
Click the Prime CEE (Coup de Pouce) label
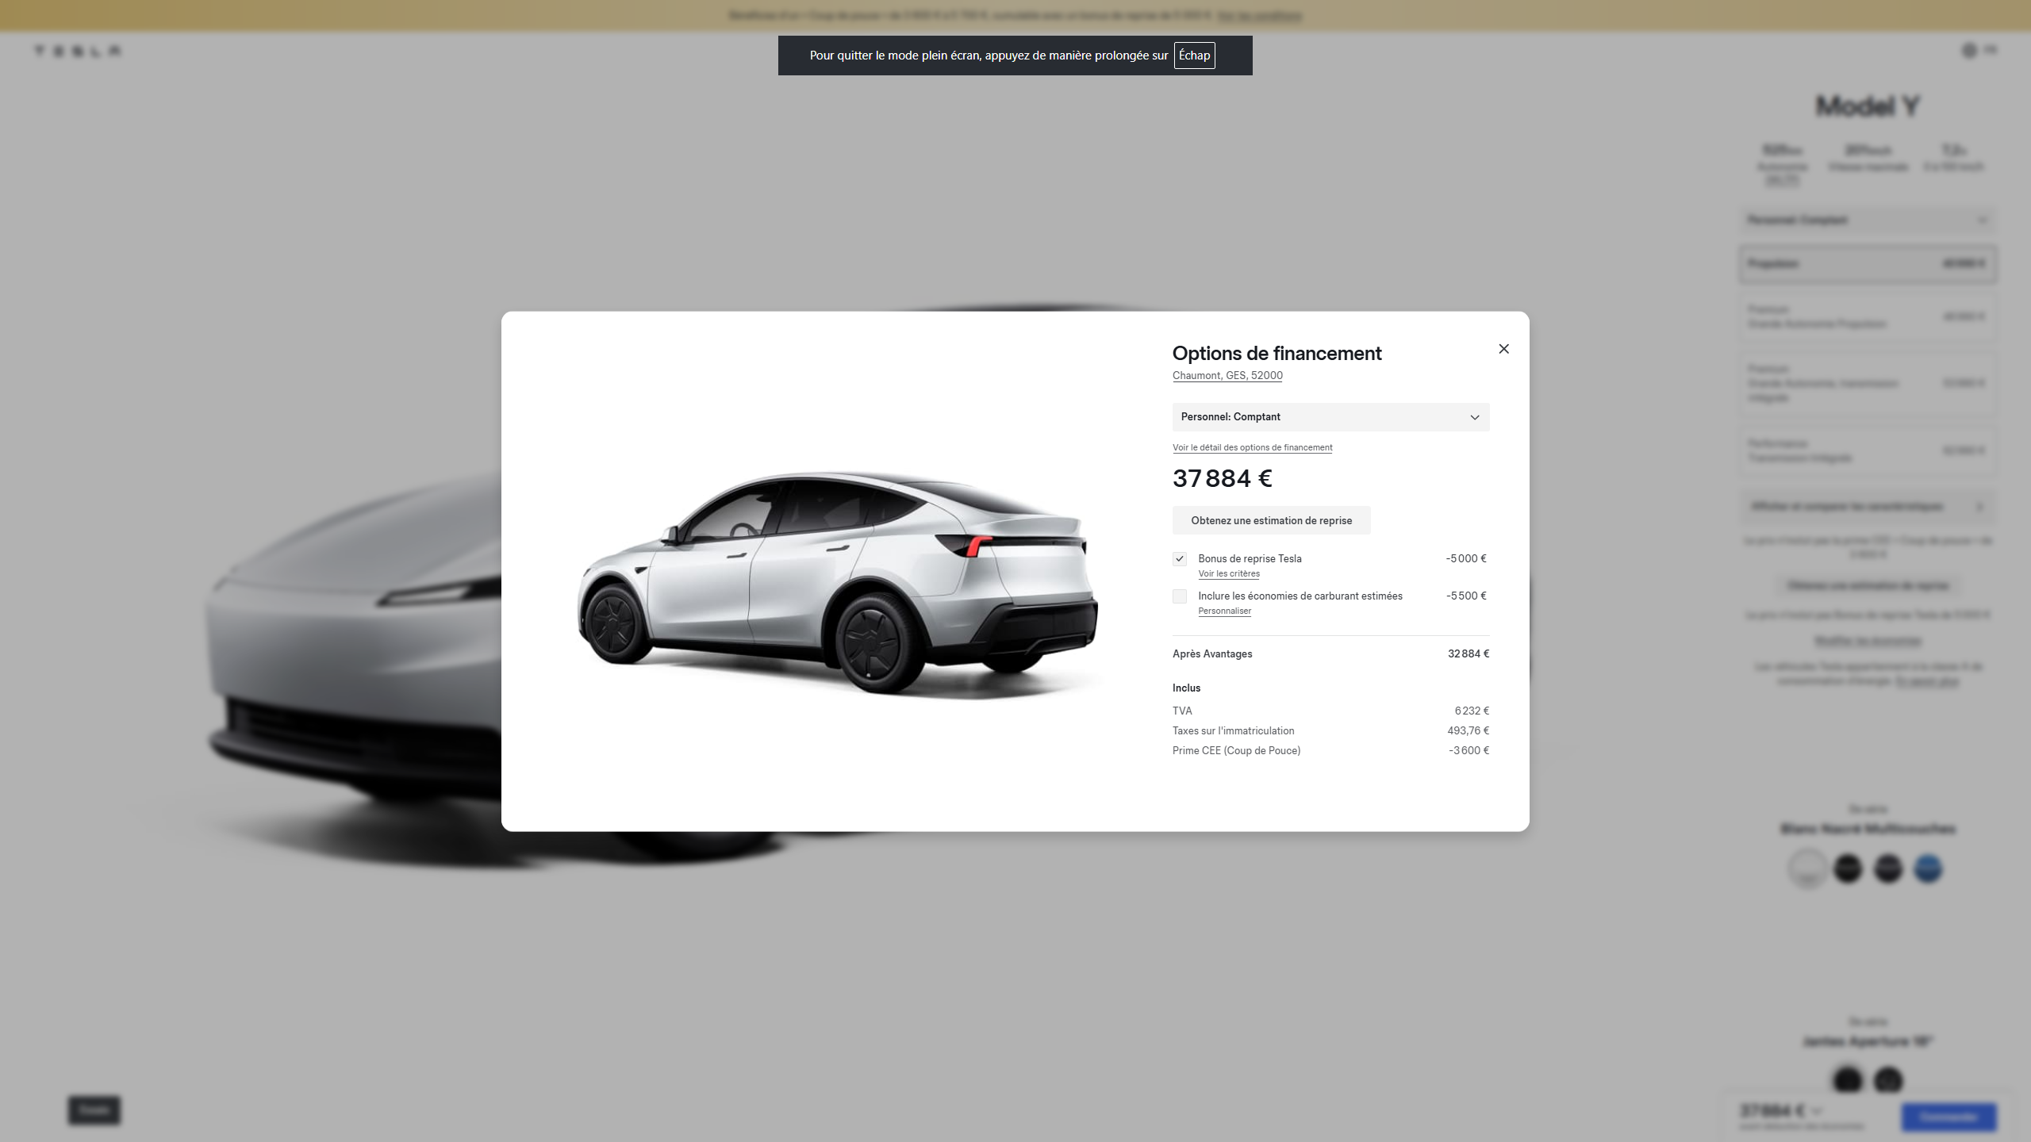click(1236, 751)
